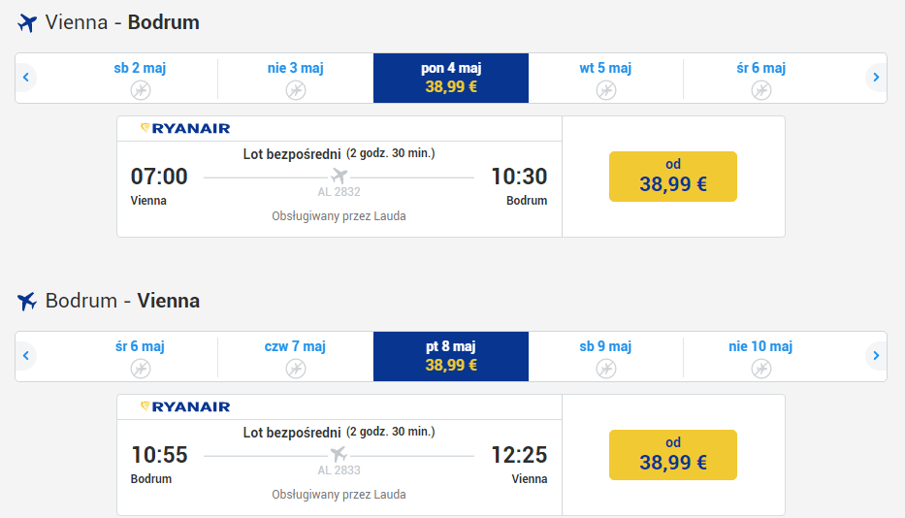This screenshot has width=905, height=518.
Task: Show later return dates with right chevron
Action: 876,356
